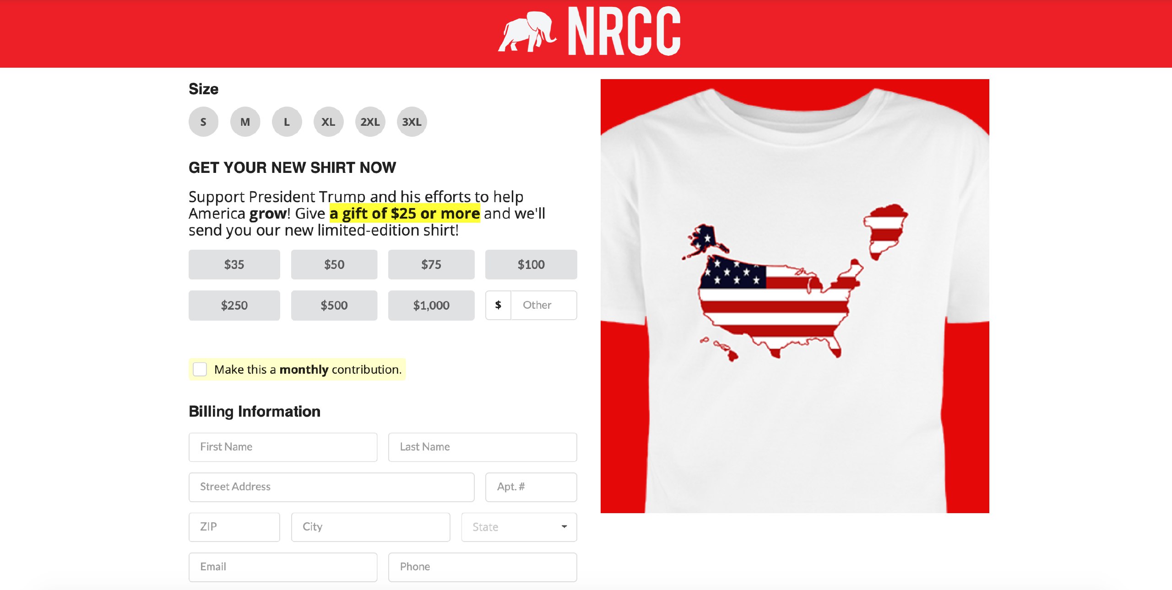Click the flag map t-shirt image
This screenshot has height=590, width=1172.
(x=795, y=296)
